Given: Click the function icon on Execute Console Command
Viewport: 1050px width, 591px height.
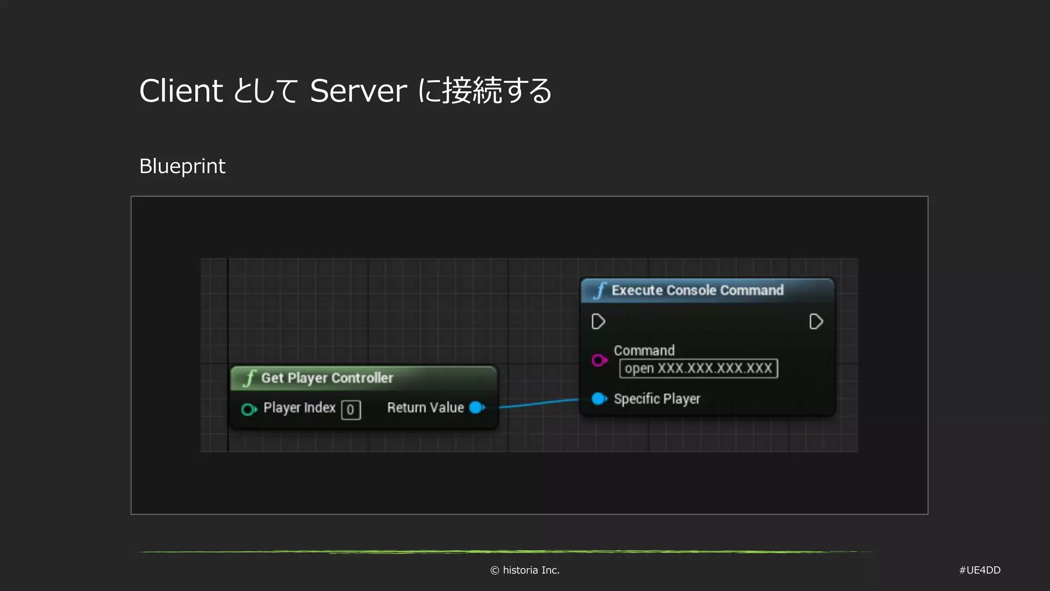Looking at the screenshot, I should pyautogui.click(x=600, y=290).
